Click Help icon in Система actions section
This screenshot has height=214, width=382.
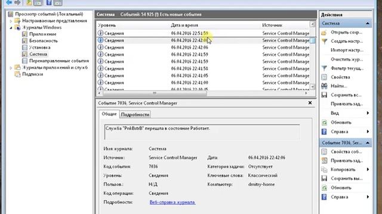(324, 132)
